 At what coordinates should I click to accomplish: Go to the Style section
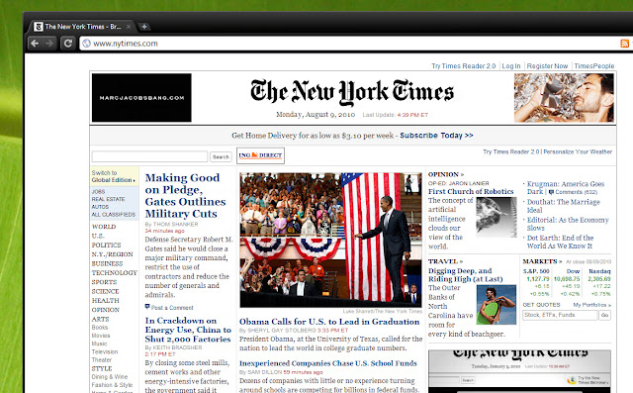(102, 369)
